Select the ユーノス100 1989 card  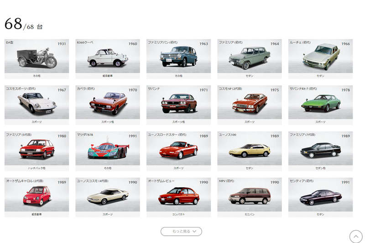[250, 151]
